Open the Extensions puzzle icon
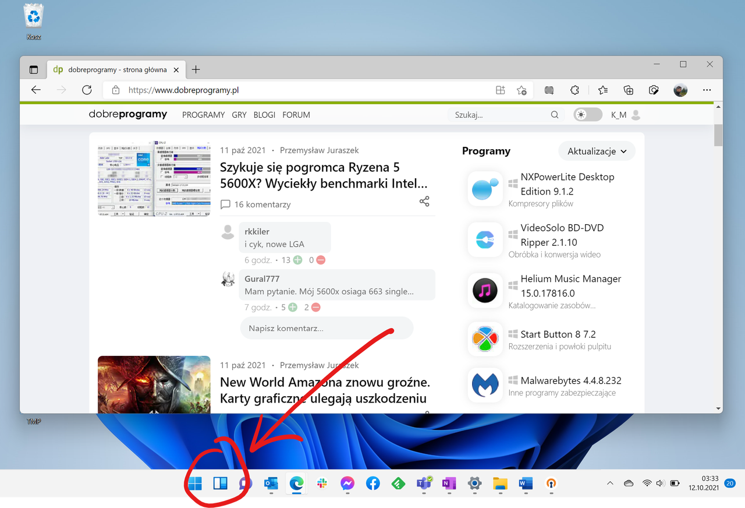Viewport: 745px width, 508px height. (574, 90)
